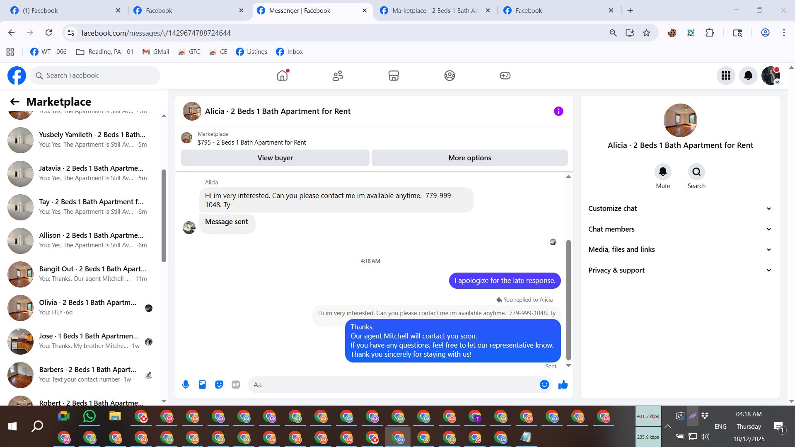Show hidden system tray icons
795x447 pixels.
click(668, 426)
